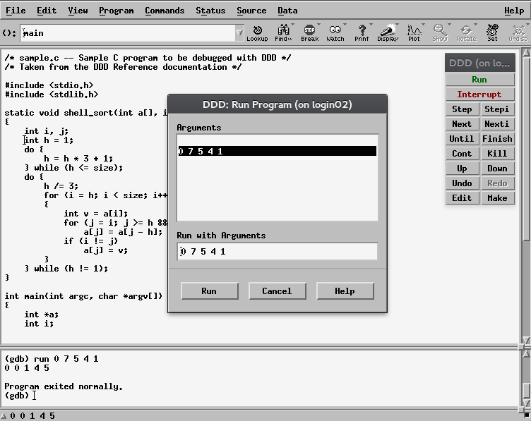Click Help in the Run Program dialog
This screenshot has height=421, width=531.
click(345, 291)
